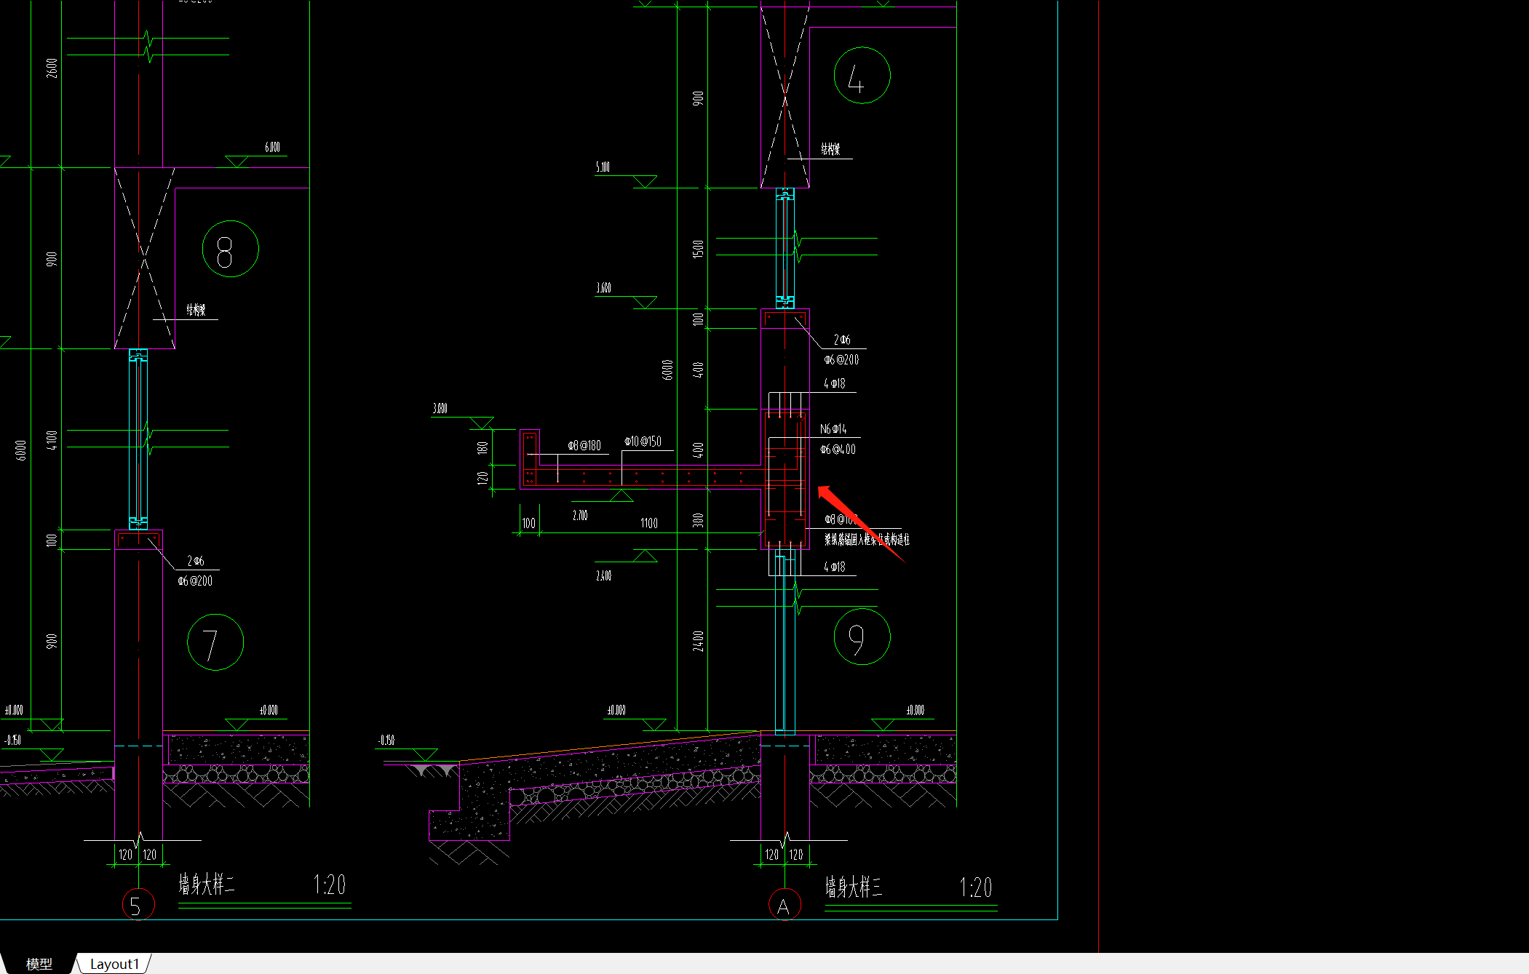Click the 6.000 elevation mark
Viewport: 1529px width, 974px height.
coord(272,148)
